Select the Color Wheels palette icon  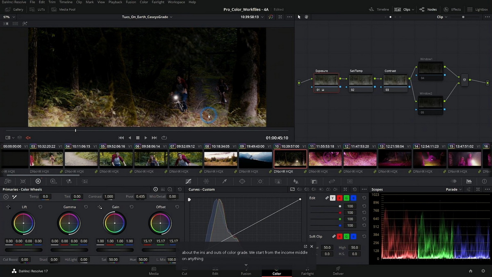tap(38, 181)
